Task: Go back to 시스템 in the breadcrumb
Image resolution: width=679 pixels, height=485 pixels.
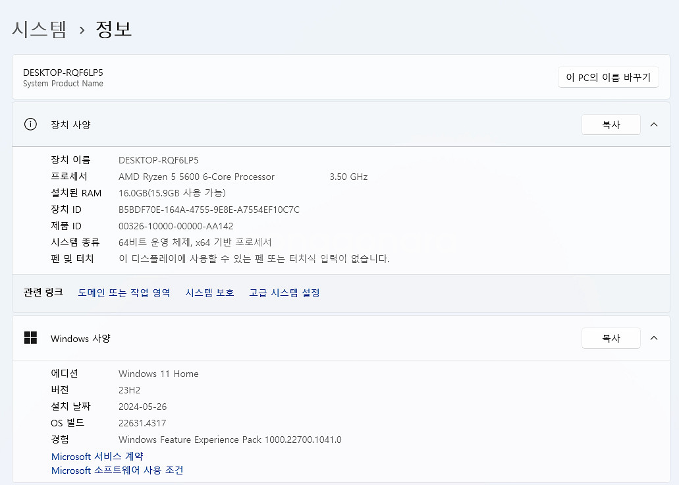Action: point(39,29)
